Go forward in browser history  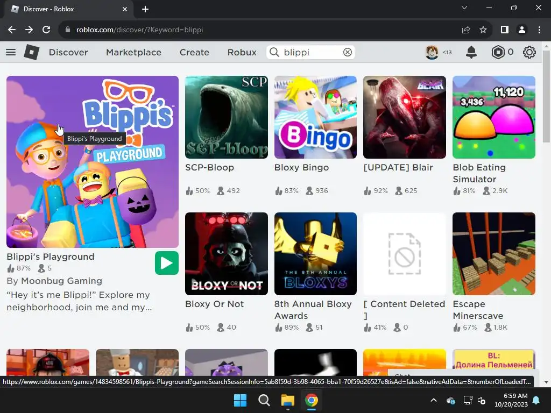coord(29,30)
